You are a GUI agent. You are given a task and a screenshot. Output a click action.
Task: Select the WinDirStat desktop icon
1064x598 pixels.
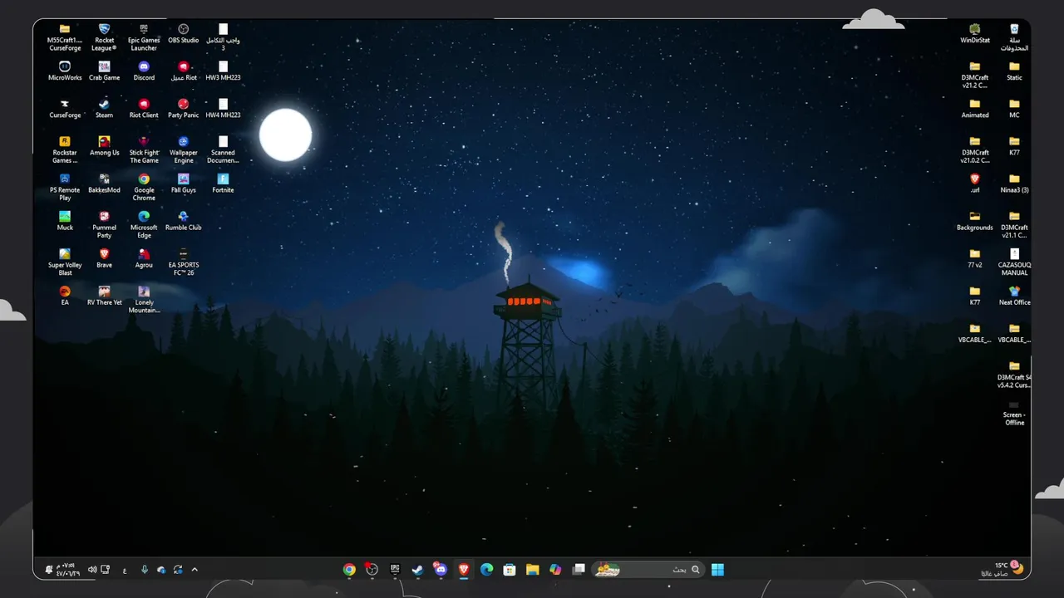[975, 34]
